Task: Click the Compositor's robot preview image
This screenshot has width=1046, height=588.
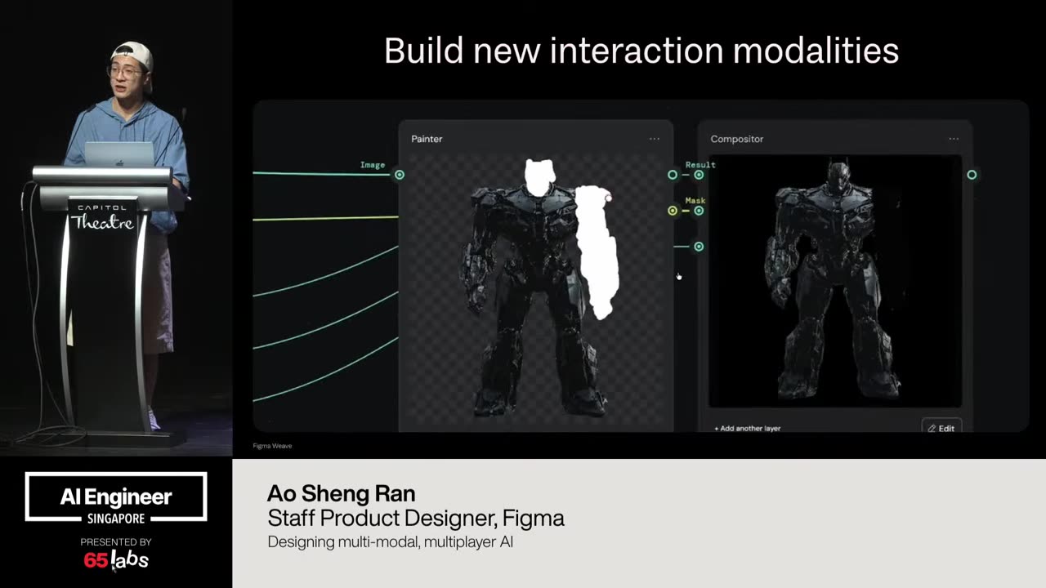Action: (834, 280)
